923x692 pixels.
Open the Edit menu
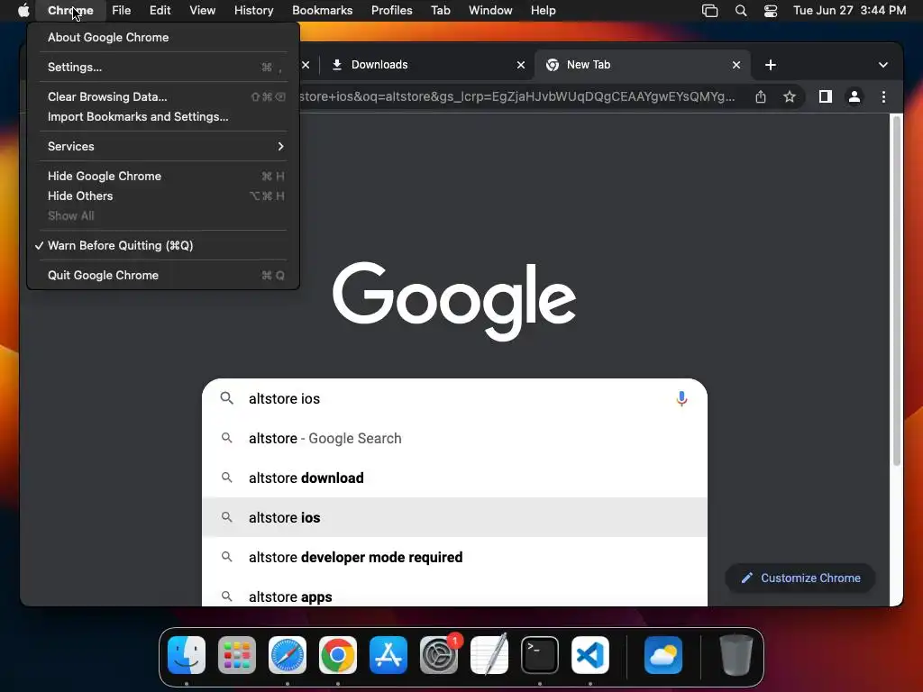160,11
